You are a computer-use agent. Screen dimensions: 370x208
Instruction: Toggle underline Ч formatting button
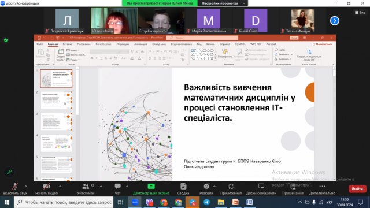[x=102, y=58]
